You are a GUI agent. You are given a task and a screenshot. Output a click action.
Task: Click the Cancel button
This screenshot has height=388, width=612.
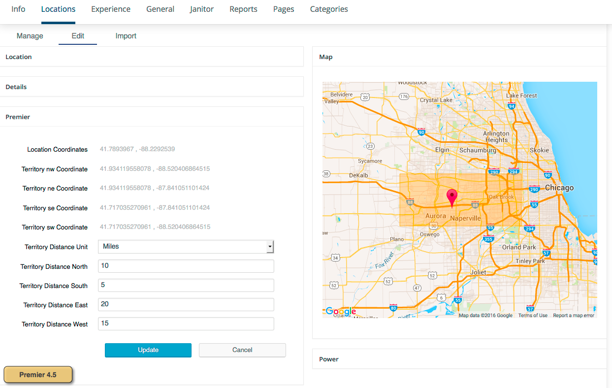(x=242, y=350)
